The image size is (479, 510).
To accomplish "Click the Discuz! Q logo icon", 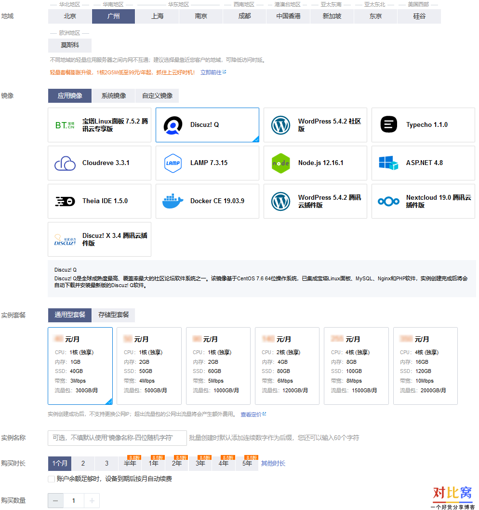I will coord(173,125).
